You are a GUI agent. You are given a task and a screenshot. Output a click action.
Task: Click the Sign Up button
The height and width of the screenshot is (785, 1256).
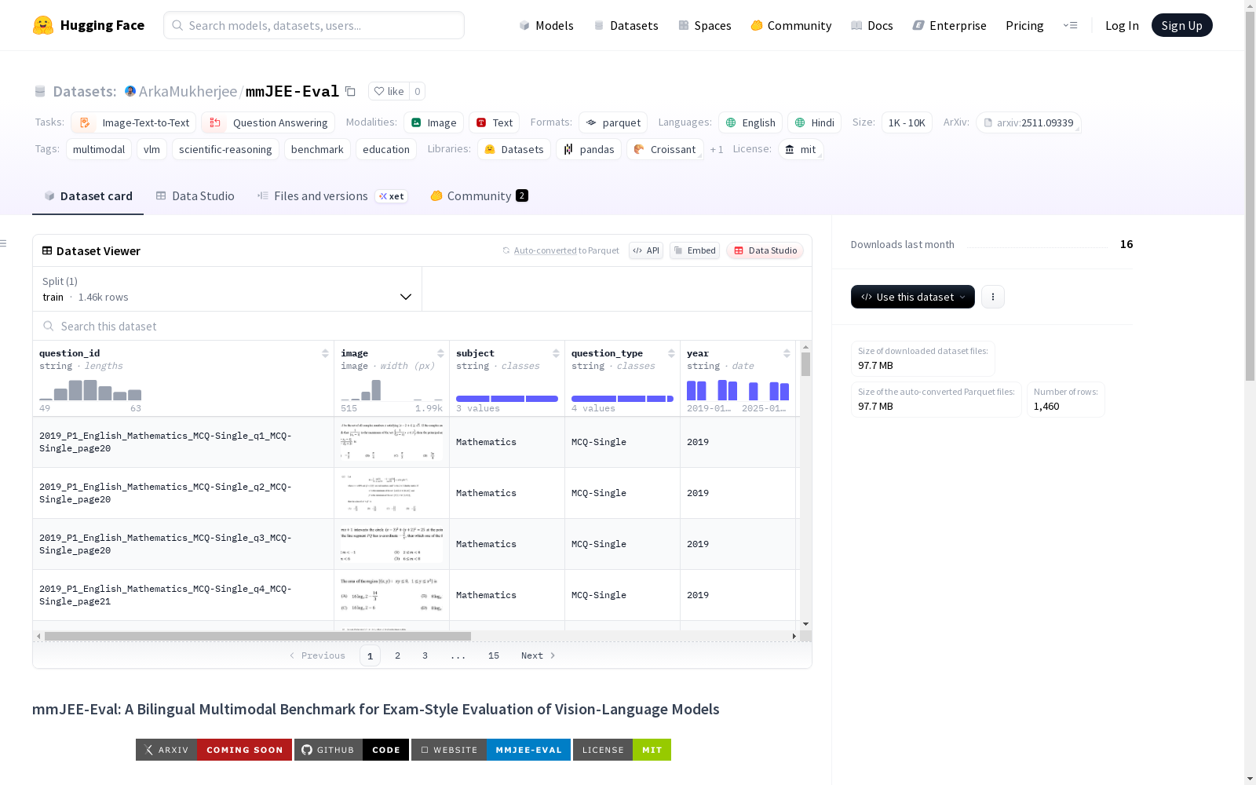tap(1181, 25)
